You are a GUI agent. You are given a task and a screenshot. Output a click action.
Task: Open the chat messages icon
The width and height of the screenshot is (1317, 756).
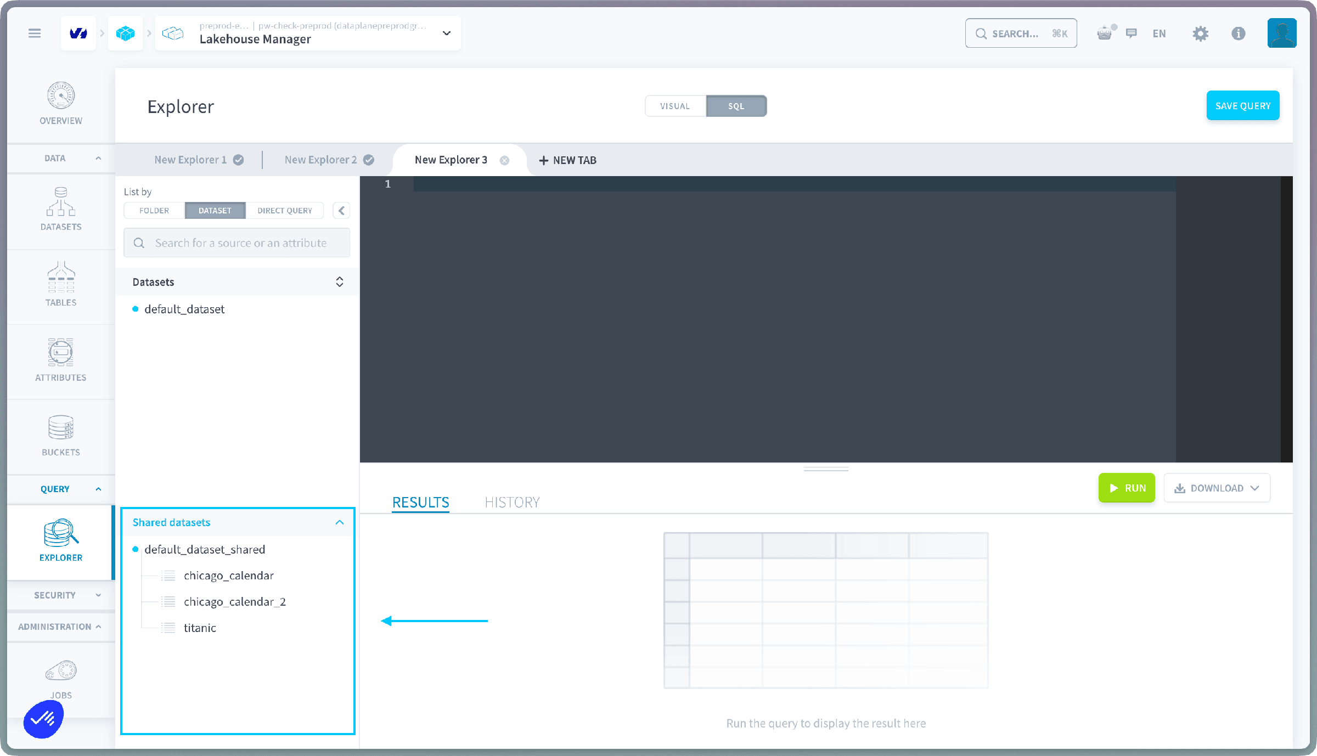click(1132, 33)
